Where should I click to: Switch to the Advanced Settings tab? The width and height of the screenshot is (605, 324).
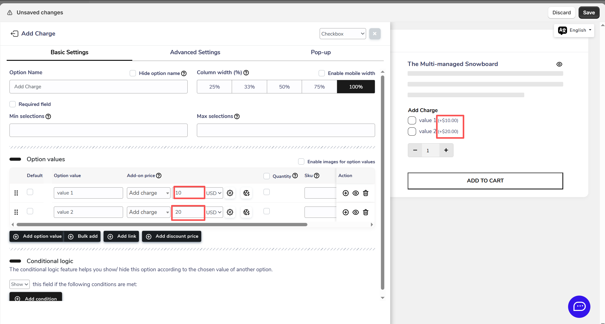pyautogui.click(x=195, y=52)
